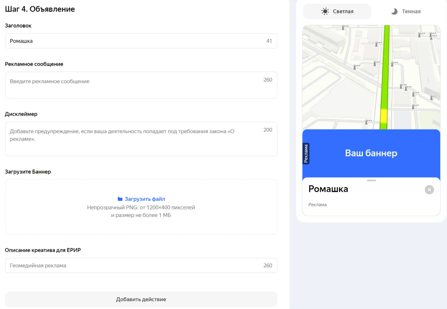This screenshot has height=309, width=447.
Task: Click the Добавить действие button
Action: point(141,299)
